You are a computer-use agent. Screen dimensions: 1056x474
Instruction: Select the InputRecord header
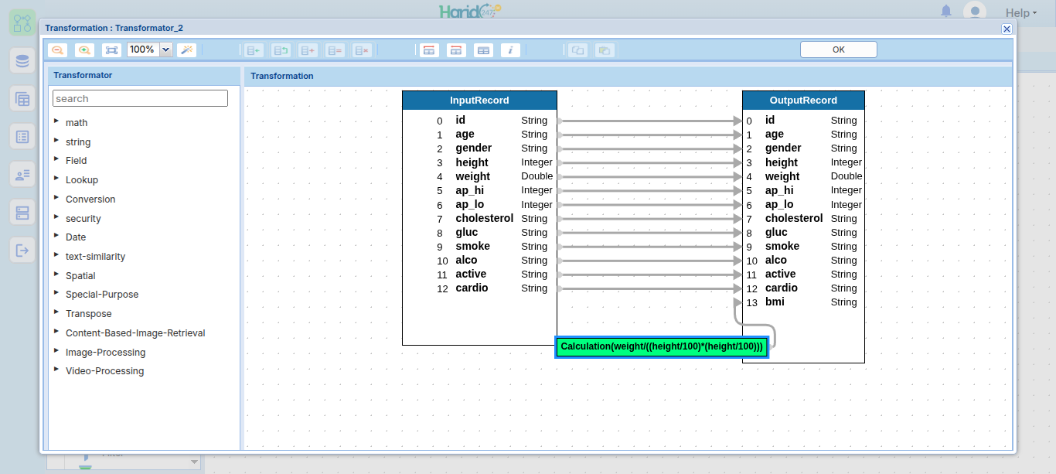pos(479,101)
